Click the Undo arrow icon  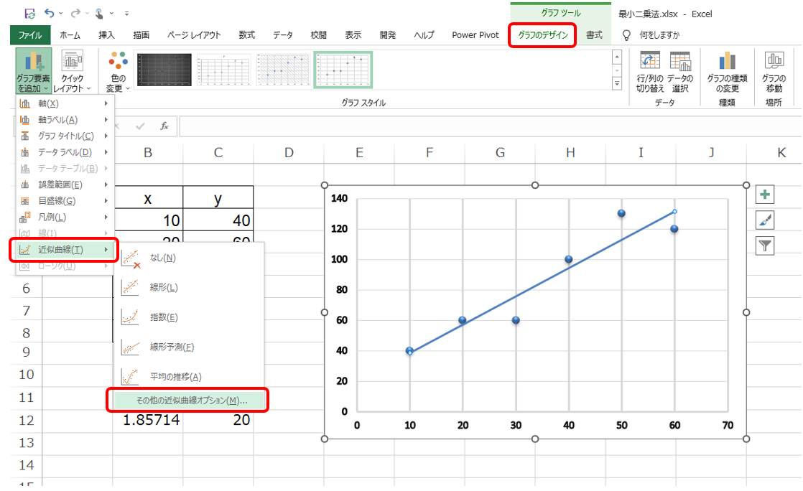[x=49, y=14]
